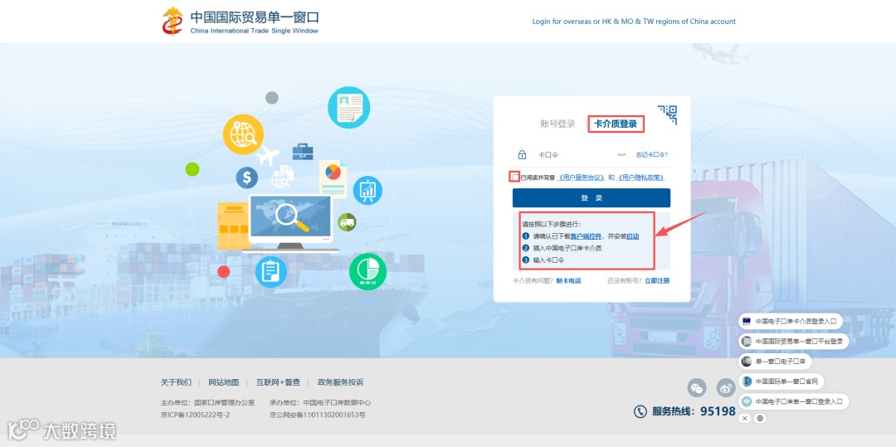The image size is (896, 447).
Task: Click the icon of 中国国际贸易单一窗口平台登录 shortcut
Action: tap(747, 342)
